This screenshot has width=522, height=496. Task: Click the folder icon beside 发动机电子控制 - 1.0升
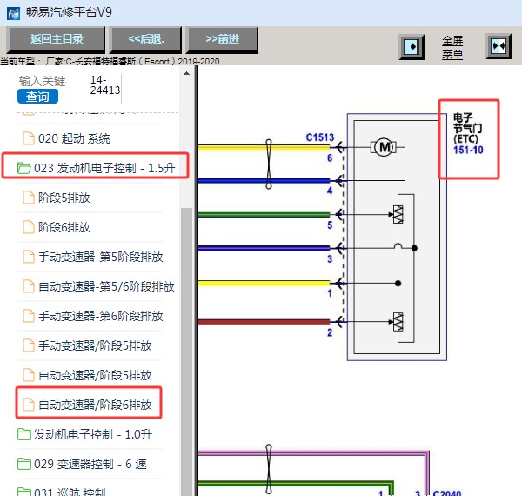[x=23, y=434]
